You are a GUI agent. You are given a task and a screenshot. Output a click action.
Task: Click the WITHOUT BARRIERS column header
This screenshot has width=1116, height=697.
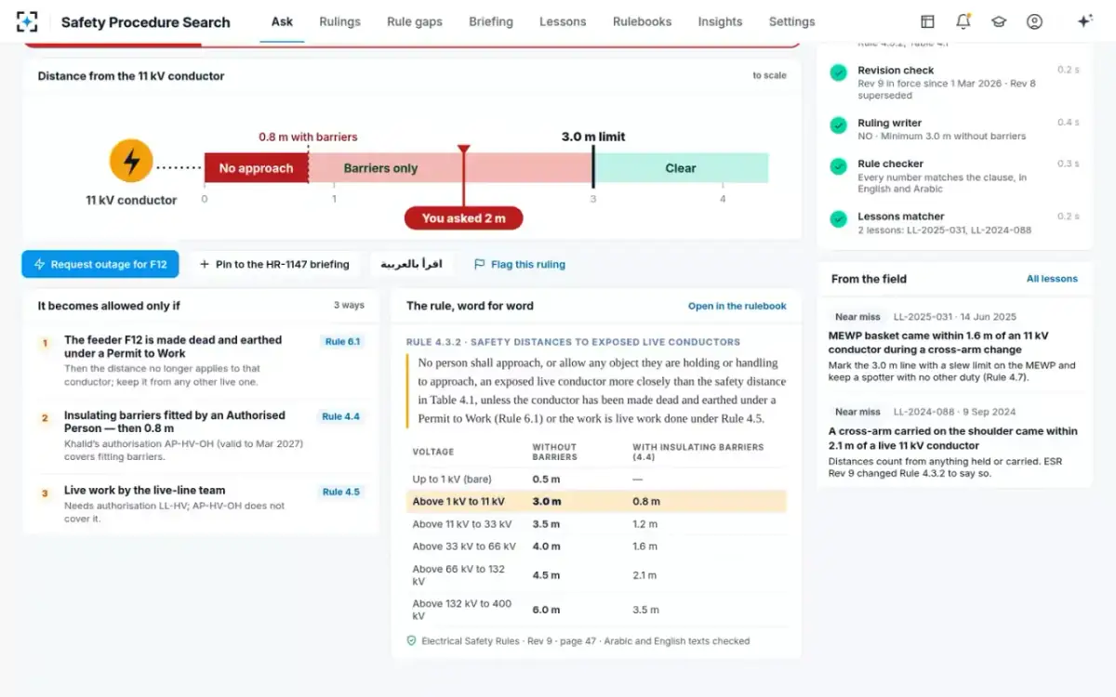pyautogui.click(x=554, y=452)
